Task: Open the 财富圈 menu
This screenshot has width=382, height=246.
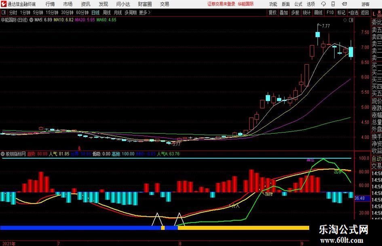Action: tap(145, 4)
